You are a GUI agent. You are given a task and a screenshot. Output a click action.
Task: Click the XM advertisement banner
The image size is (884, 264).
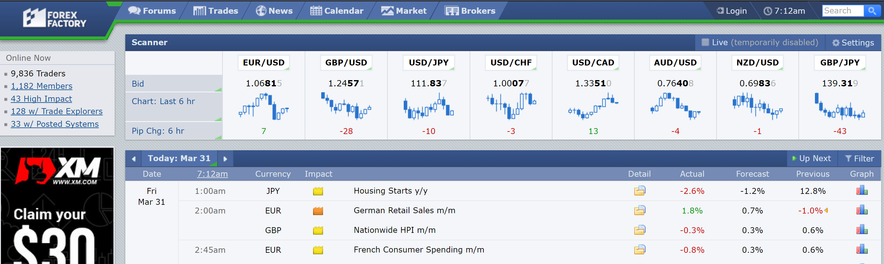click(x=57, y=206)
